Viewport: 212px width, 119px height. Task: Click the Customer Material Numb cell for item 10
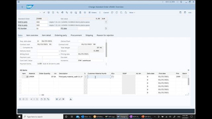pos(99,77)
